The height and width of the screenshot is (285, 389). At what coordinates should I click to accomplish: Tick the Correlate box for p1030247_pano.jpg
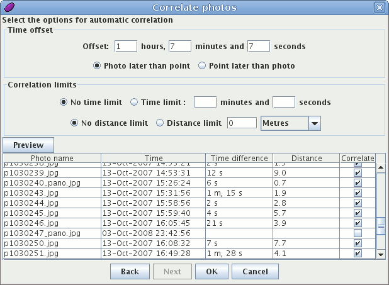click(358, 233)
